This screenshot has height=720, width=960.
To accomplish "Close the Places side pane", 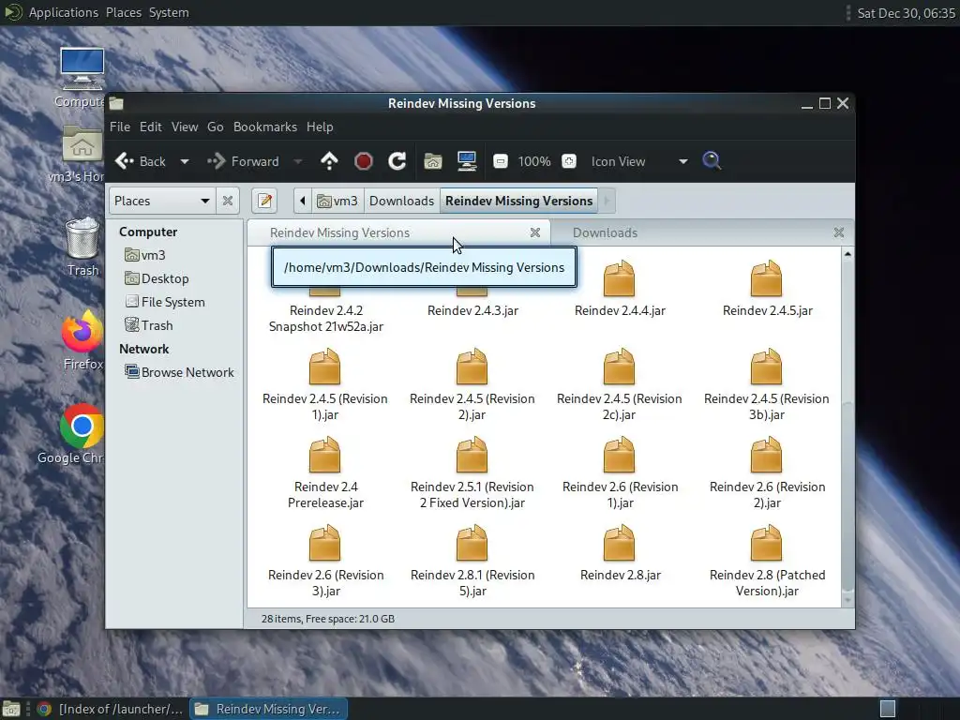I will 228,201.
